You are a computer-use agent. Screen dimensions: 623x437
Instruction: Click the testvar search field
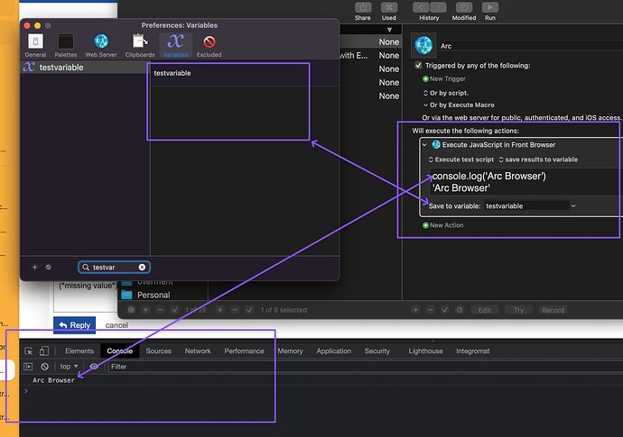114,268
